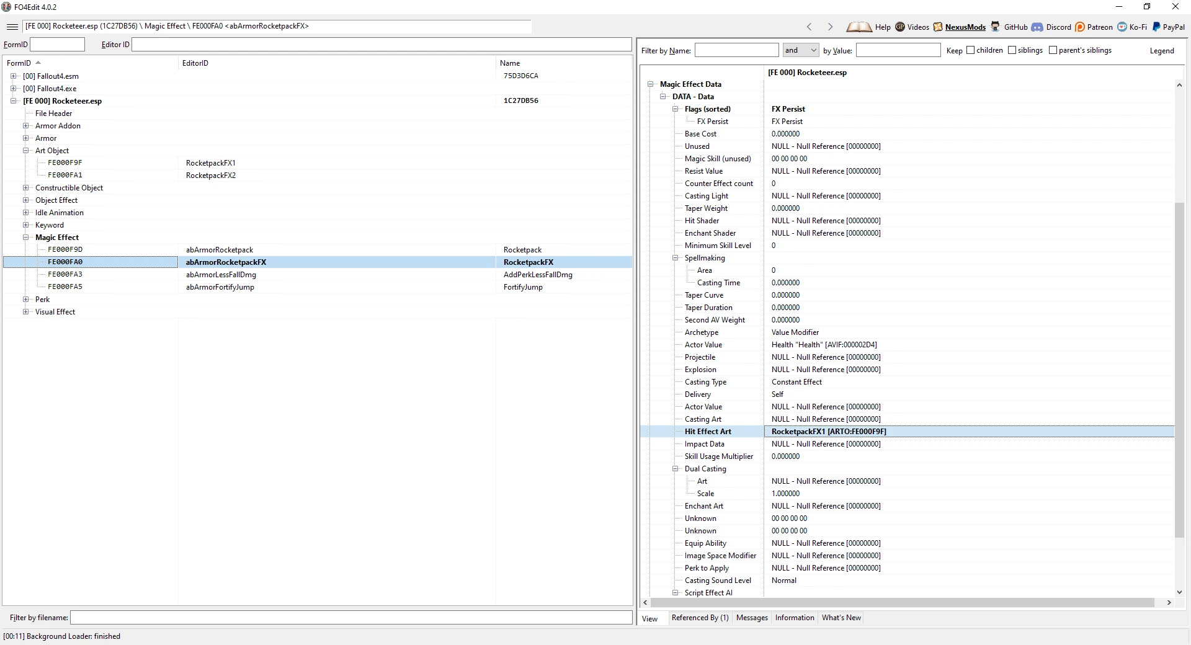Image resolution: width=1191 pixels, height=645 pixels.
Task: Expand Armor Addon group
Action: click(25, 126)
